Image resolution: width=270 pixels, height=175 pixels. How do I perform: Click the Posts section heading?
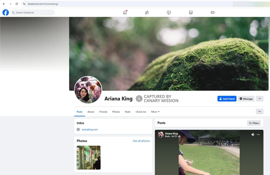coord(161,123)
